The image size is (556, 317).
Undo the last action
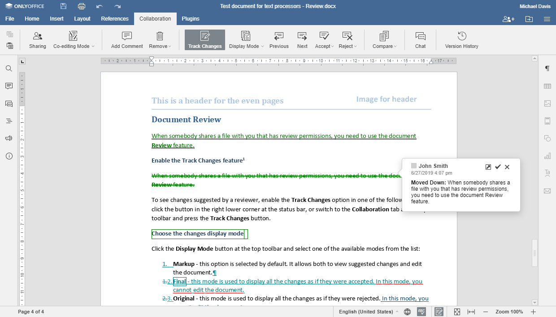pos(100,6)
